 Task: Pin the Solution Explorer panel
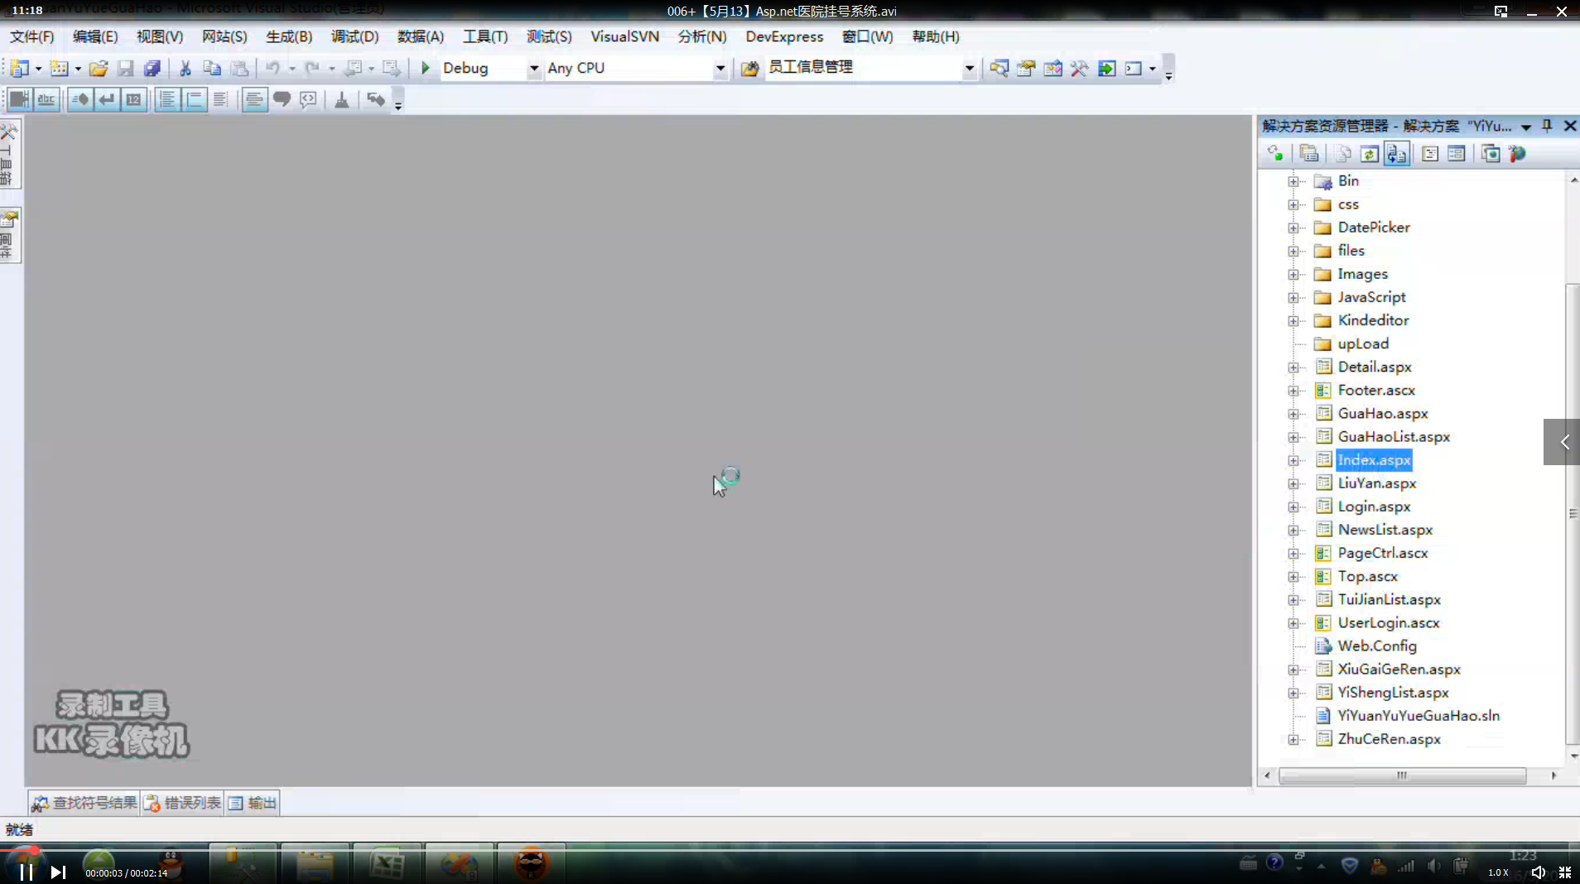1547,126
